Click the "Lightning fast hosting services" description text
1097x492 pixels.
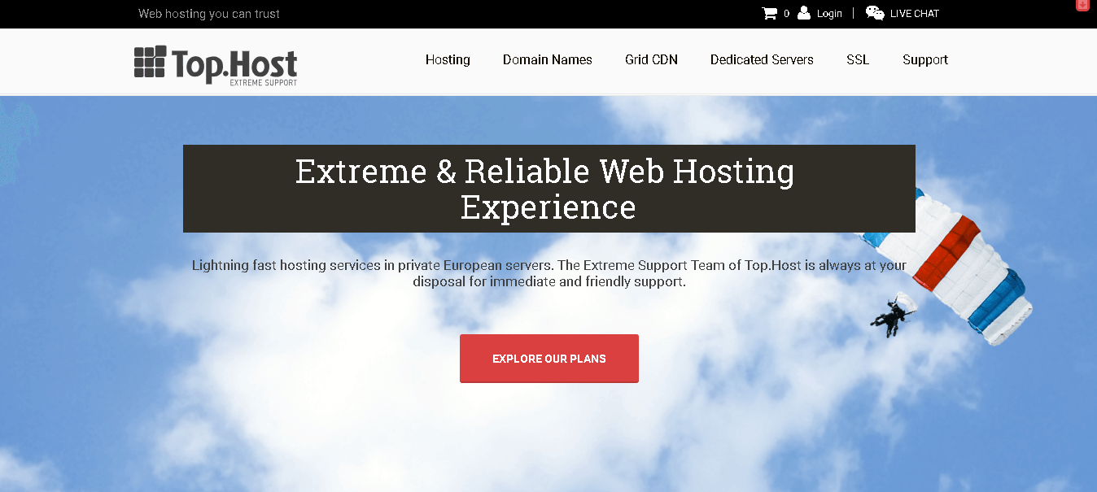[x=549, y=273]
